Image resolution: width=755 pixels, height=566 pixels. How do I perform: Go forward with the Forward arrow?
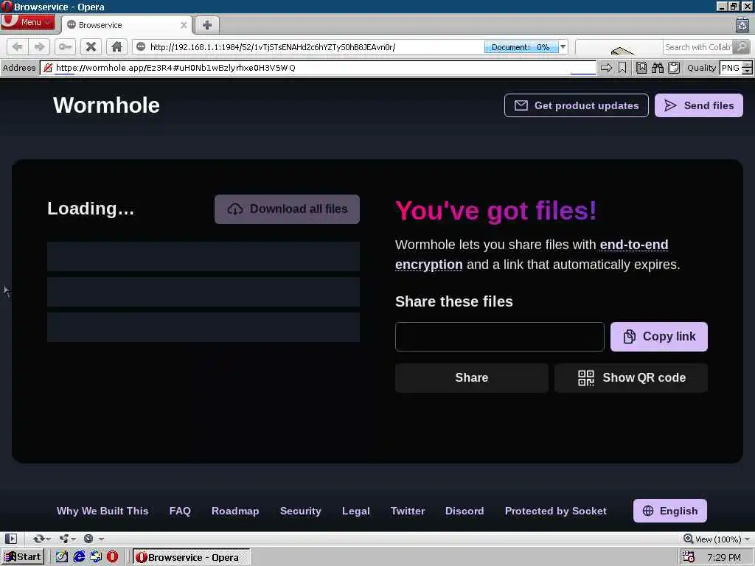[40, 46]
